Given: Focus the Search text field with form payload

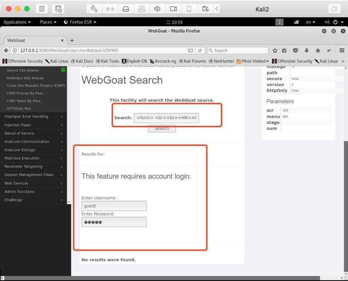Looking at the screenshot, I should click(x=167, y=118).
